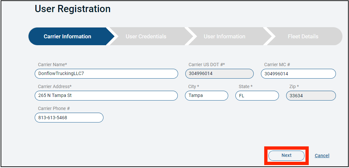
Task: Click the Zip * label text
Action: pos(294,86)
